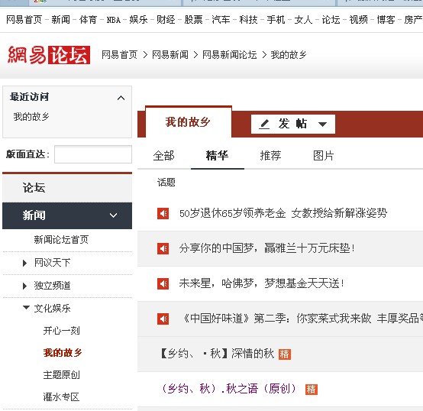Click 我的故乡 in the breadcrumb

pyautogui.click(x=289, y=55)
